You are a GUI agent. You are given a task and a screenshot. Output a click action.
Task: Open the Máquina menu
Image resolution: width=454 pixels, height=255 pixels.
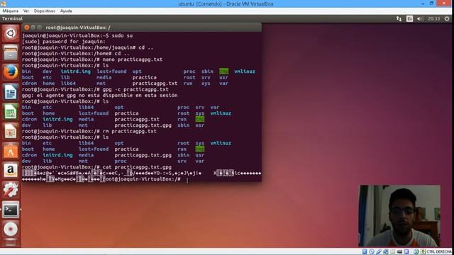(x=11, y=11)
